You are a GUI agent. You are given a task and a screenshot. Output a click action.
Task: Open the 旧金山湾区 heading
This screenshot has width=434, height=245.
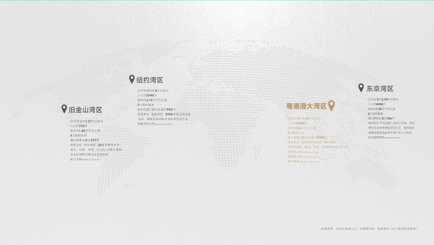click(85, 110)
